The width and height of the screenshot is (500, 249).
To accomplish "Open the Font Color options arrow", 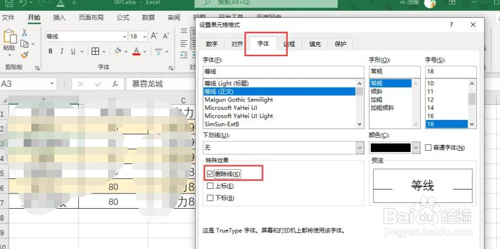I will 145,52.
